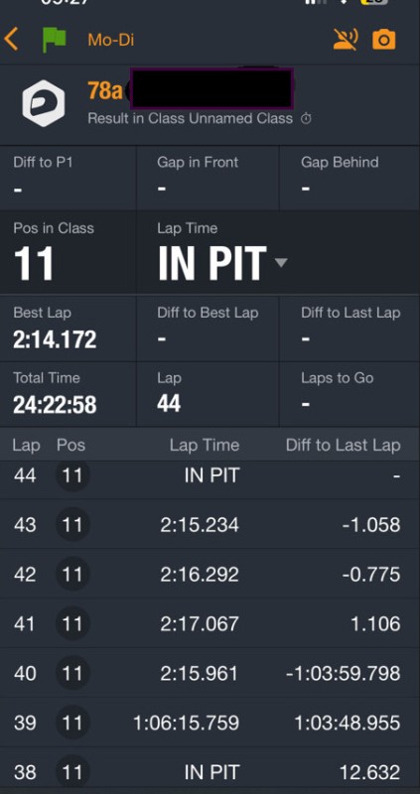Open the Mo-Di session title
The width and height of the screenshot is (420, 794).
click(x=111, y=40)
